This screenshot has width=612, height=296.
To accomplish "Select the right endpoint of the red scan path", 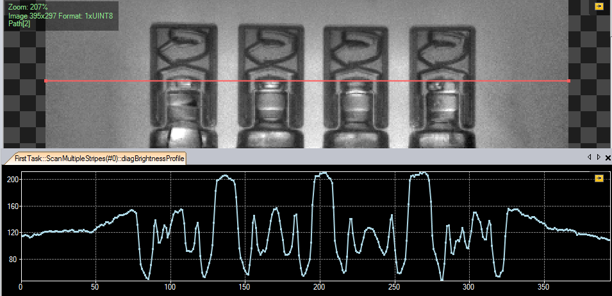I will click(569, 81).
